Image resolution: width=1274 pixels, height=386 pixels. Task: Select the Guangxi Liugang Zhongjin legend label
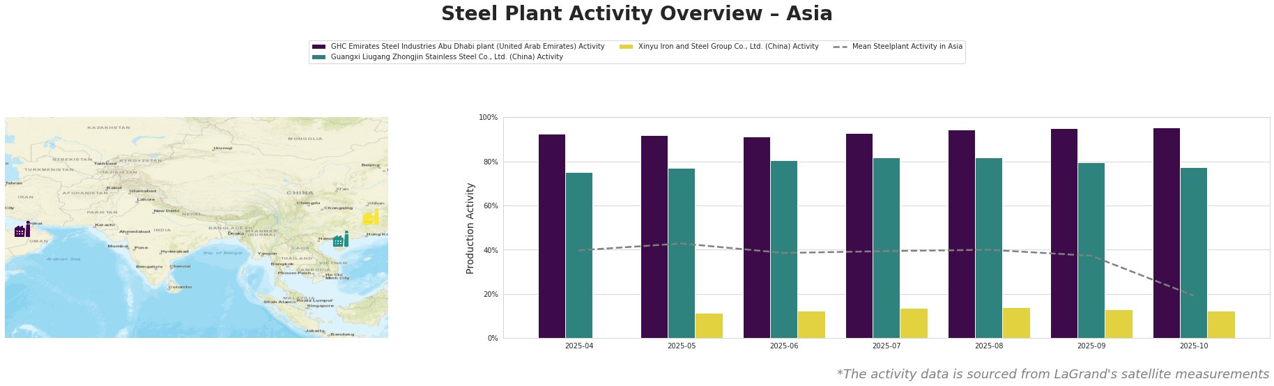click(x=447, y=57)
